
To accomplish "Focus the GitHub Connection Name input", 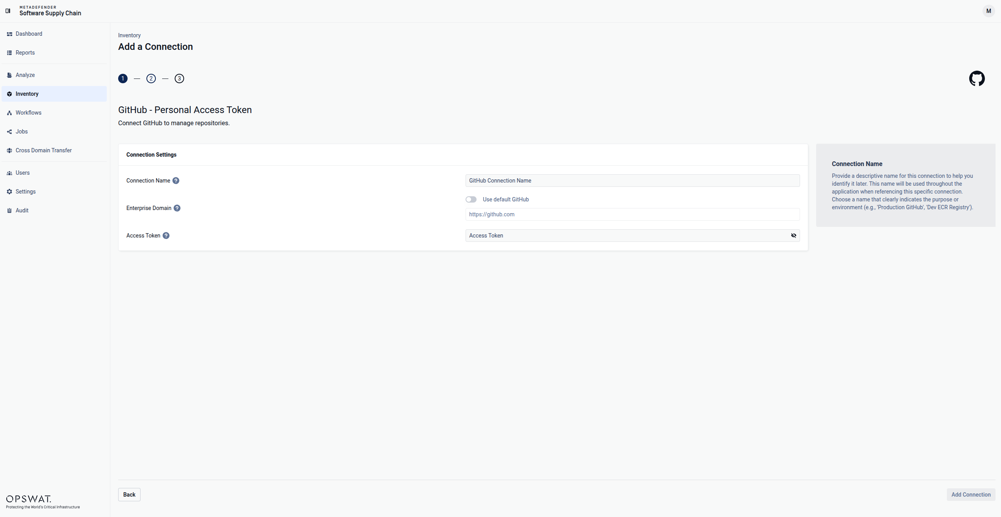I will pyautogui.click(x=632, y=181).
